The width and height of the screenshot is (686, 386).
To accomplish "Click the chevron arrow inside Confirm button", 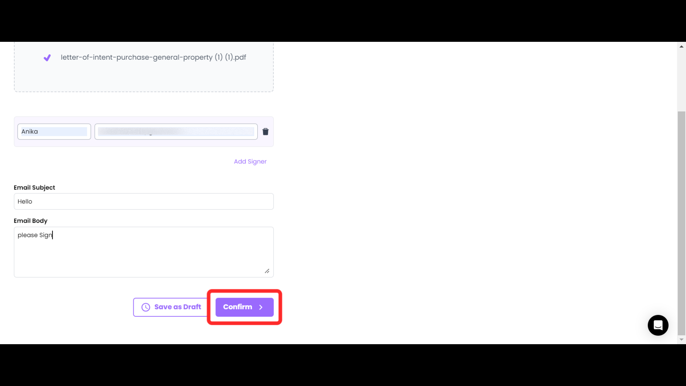I will 260,307.
